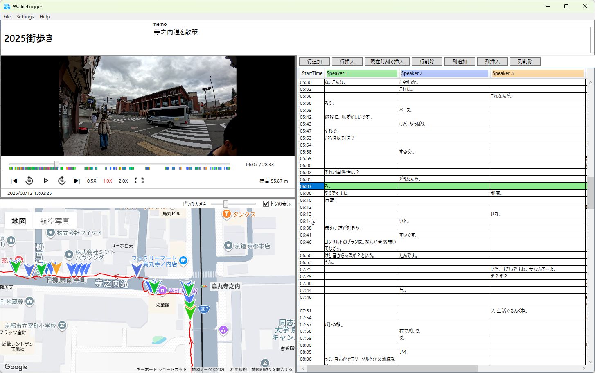The image size is (595, 373).
Task: Click the 行挿入 button
Action: coord(347,61)
